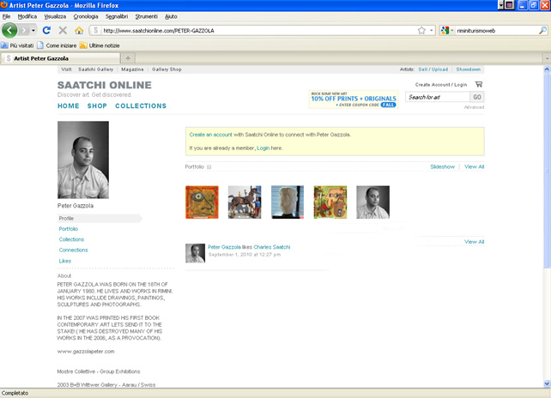Open the File menu
This screenshot has height=398, width=551.
(6, 16)
